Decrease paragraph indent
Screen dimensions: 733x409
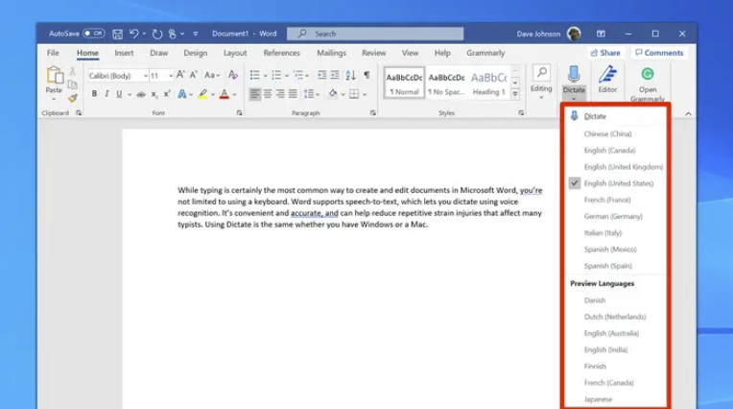[x=321, y=75]
